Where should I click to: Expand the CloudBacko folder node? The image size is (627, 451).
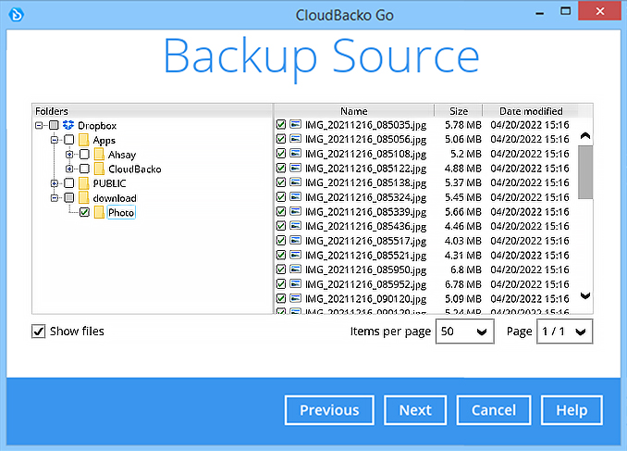pos(69,169)
